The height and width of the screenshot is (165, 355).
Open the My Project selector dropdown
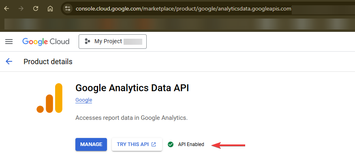click(113, 42)
